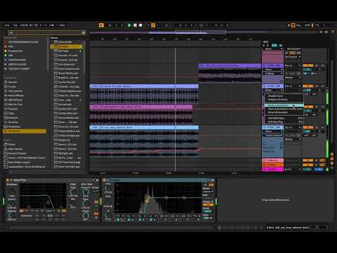
Task: Open the Auto Filter LFO shape dropdown
Action: (x=95, y=191)
